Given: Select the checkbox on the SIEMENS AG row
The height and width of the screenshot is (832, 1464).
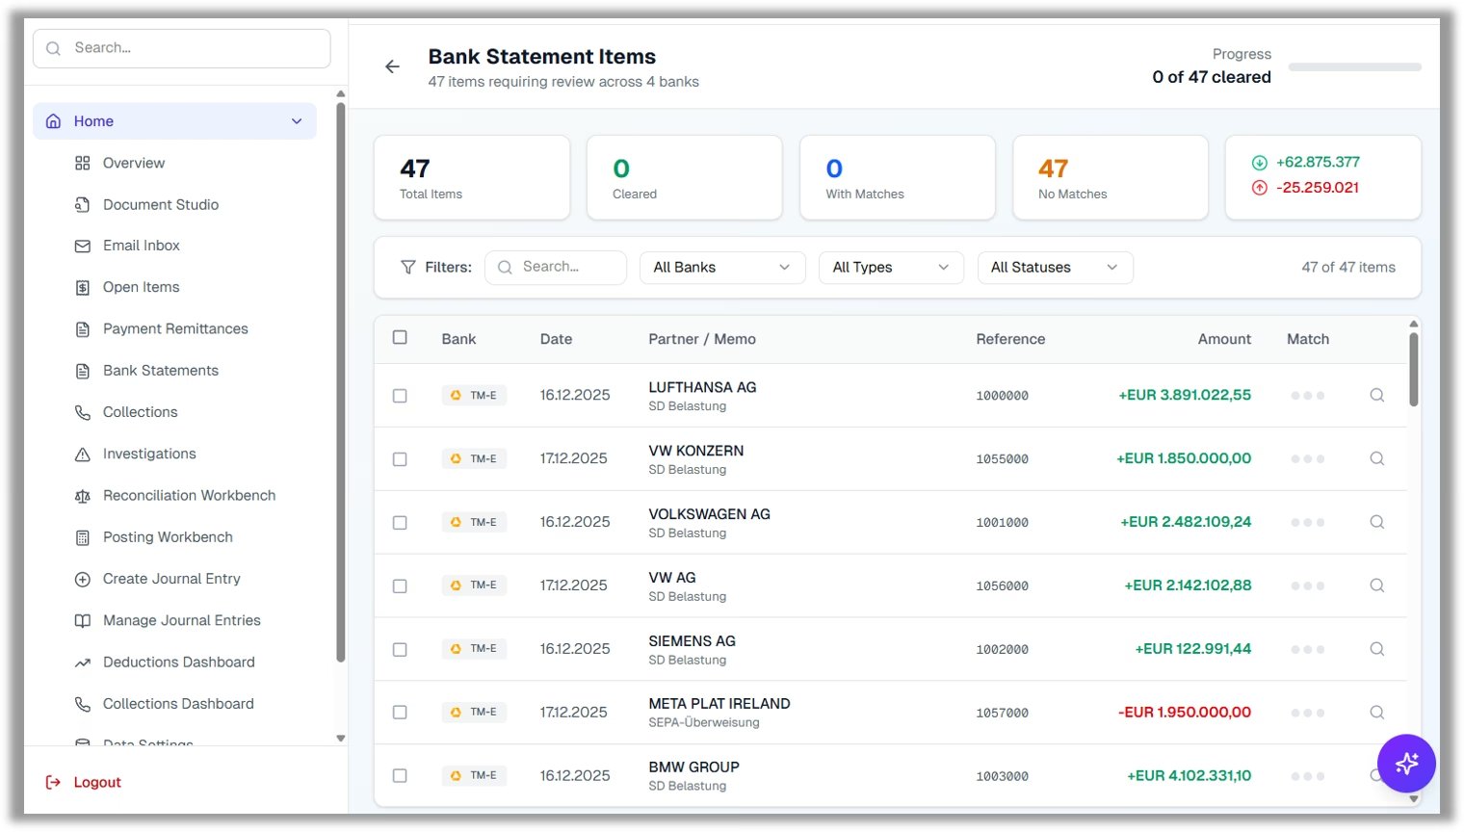Looking at the screenshot, I should 400,649.
